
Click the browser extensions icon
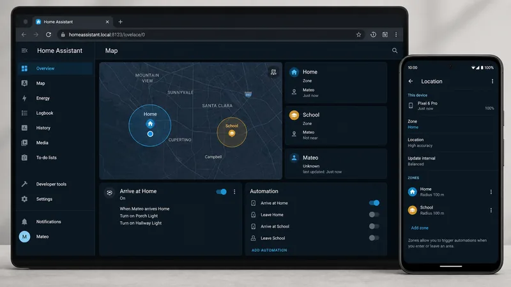coord(385,34)
